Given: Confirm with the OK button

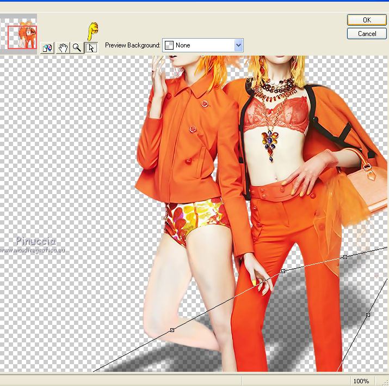Looking at the screenshot, I should tap(367, 20).
